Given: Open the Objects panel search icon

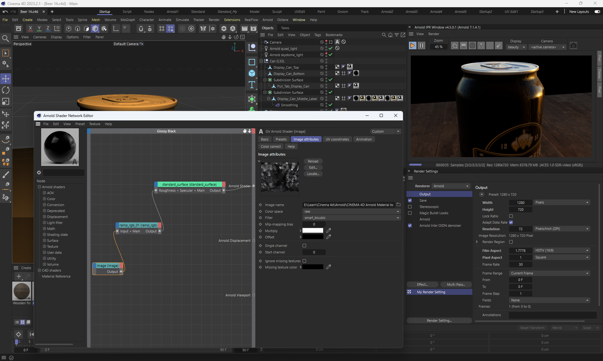Looking at the screenshot, I should pos(384,35).
